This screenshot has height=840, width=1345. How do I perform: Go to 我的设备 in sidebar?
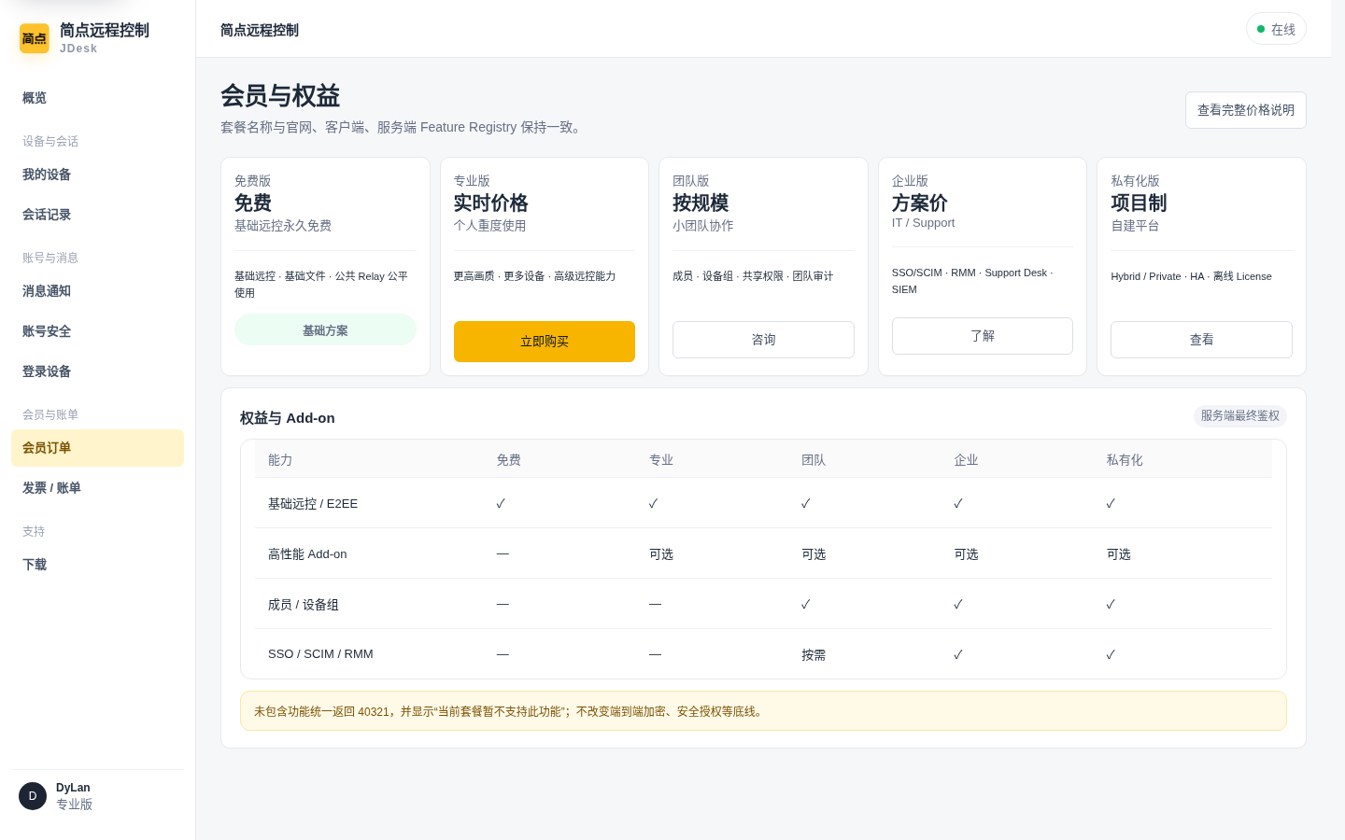97,175
